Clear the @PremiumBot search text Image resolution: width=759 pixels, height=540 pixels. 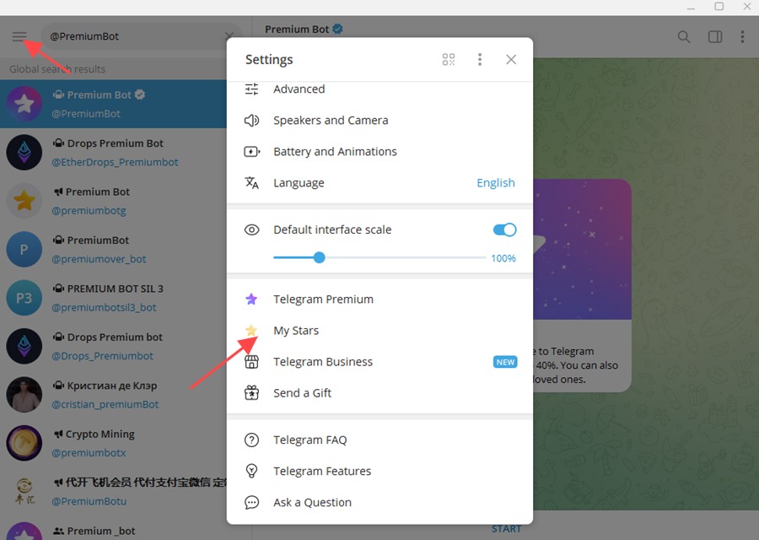[x=229, y=36]
